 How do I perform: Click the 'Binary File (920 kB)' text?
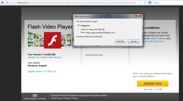[x=97, y=29]
